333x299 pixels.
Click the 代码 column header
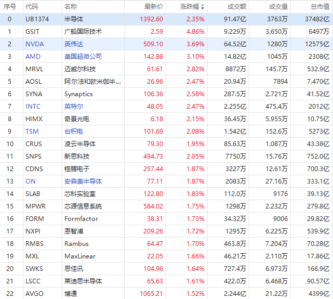[32, 7]
